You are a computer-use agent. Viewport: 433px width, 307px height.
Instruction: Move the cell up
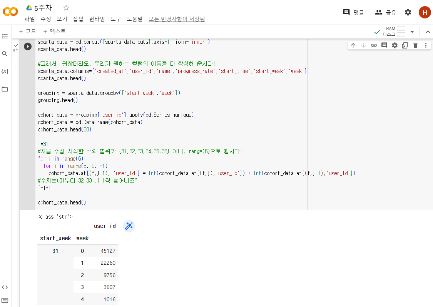353,45
